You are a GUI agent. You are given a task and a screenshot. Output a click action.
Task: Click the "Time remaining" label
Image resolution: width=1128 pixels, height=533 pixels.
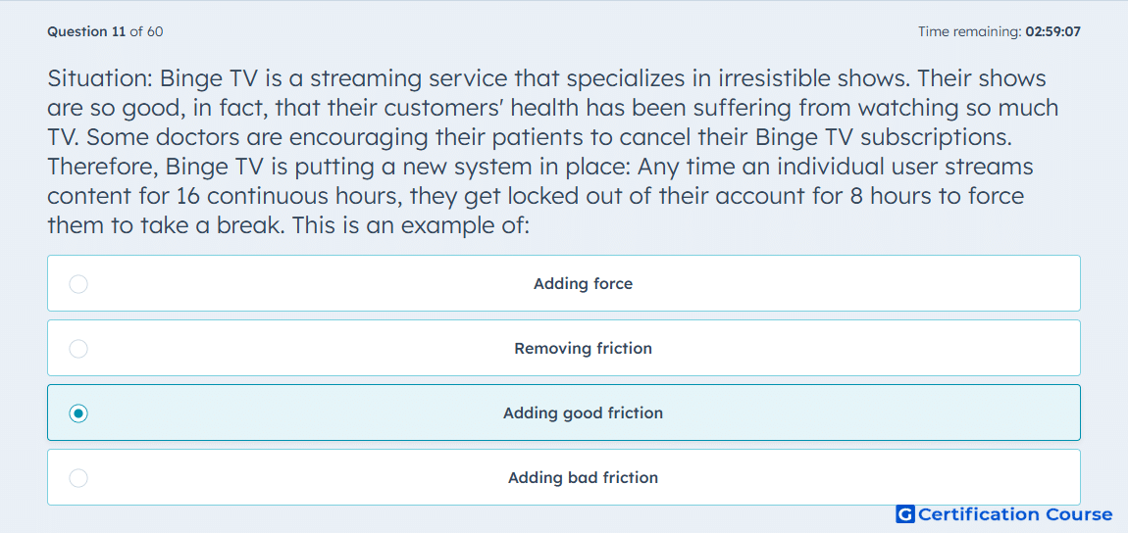click(971, 31)
